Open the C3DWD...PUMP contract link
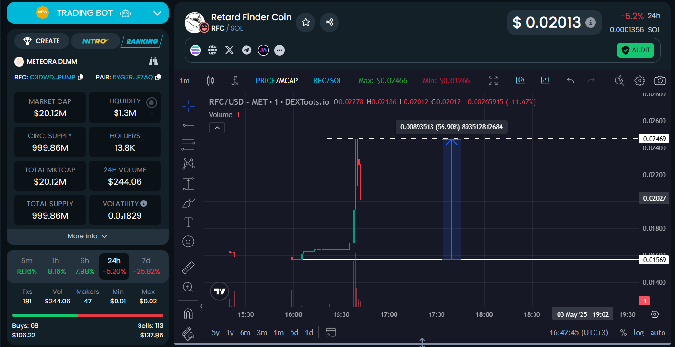675x347 pixels. (52, 77)
